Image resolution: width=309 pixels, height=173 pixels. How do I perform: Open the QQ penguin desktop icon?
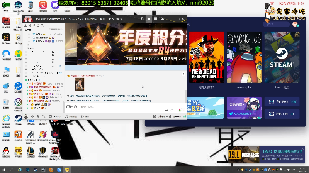click(6, 152)
